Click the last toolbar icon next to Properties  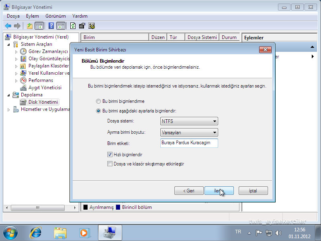pos(92,26)
